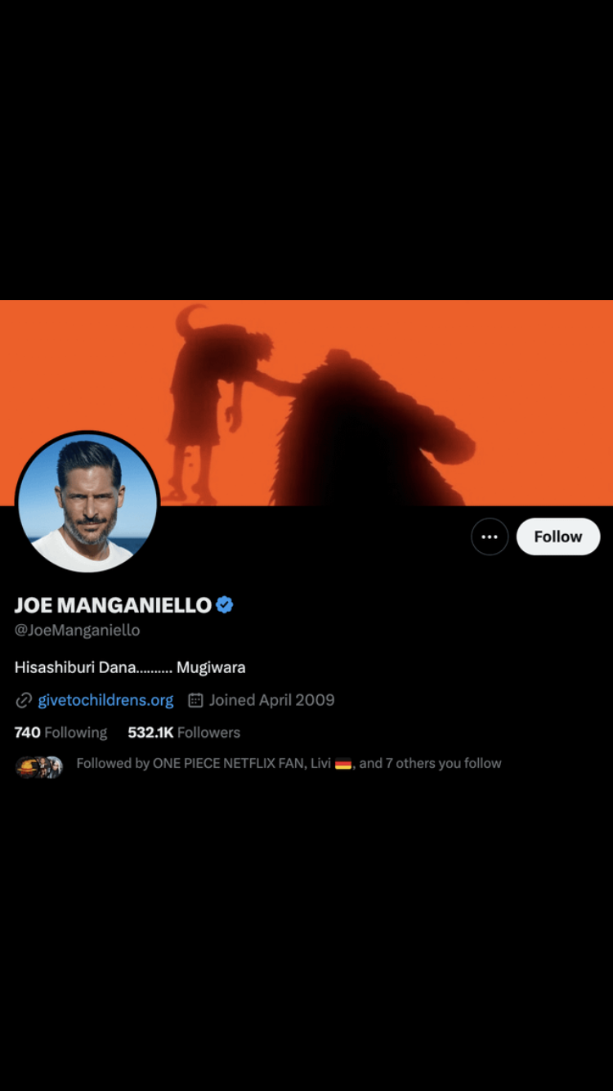Click the Followed by text line
Image resolution: width=613 pixels, height=1091 pixels.
tap(289, 763)
